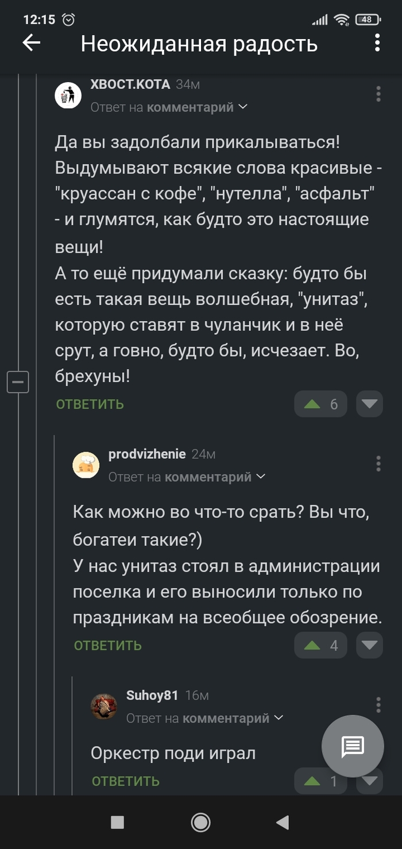This screenshot has height=849, width=402.
Task: Tap the back arrow in the app bar
Action: point(32,43)
